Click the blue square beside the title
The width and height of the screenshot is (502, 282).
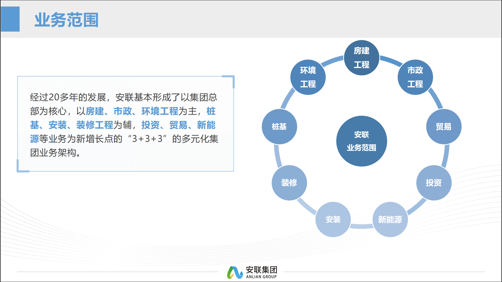[10, 19]
